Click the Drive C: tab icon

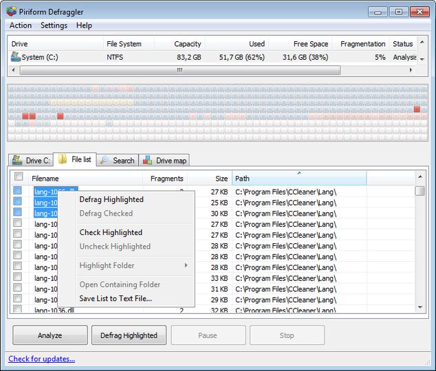pos(18,161)
